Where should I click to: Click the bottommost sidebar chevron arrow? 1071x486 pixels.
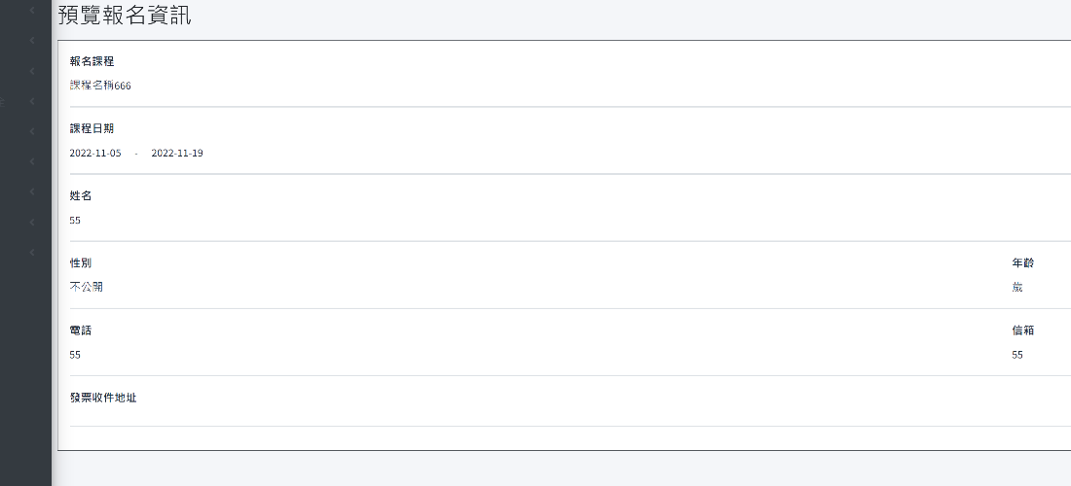click(32, 252)
